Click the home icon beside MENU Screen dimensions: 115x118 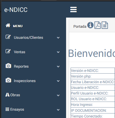pos(8,25)
